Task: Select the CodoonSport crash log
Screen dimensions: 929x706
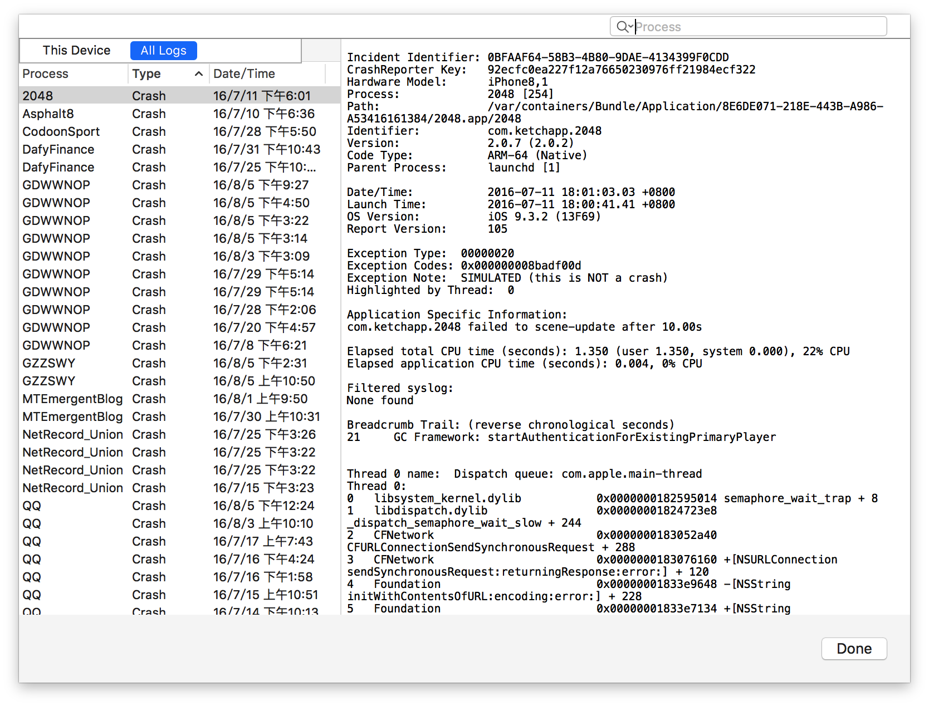Action: point(179,131)
